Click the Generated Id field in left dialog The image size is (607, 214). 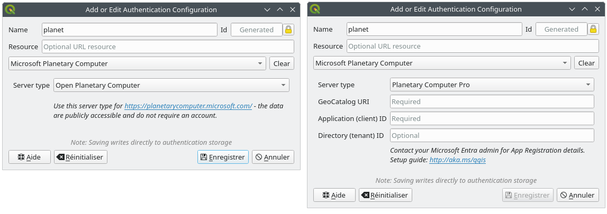click(x=257, y=30)
